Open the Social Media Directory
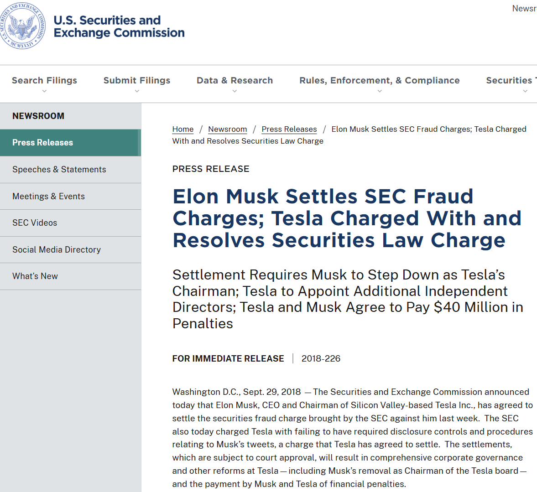Image resolution: width=537 pixels, height=492 pixels. tap(71, 249)
